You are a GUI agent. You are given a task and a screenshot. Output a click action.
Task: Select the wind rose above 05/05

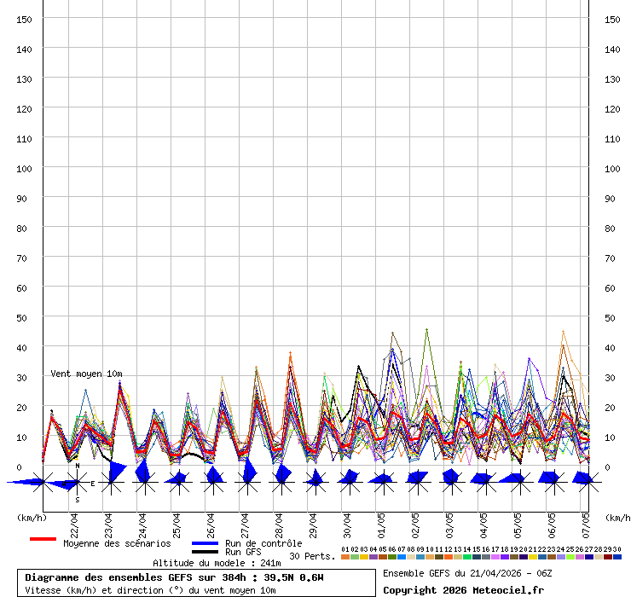tap(518, 483)
